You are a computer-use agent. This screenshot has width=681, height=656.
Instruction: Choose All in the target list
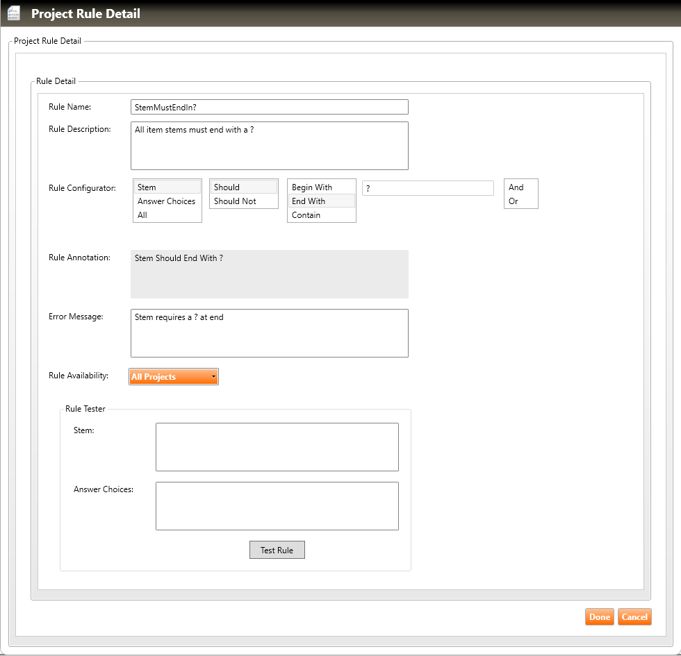167,215
